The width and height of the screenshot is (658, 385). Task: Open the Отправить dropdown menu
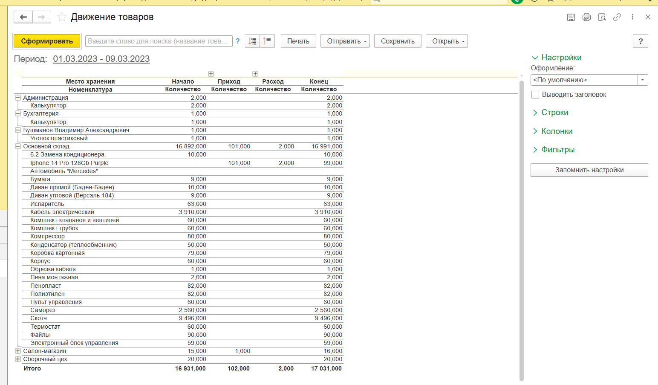[x=345, y=41]
